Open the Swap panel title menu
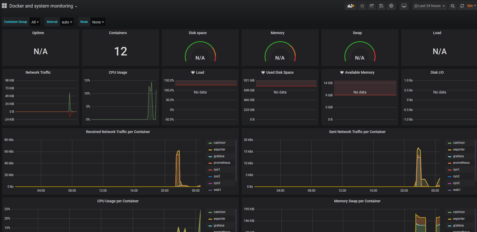The height and width of the screenshot is (232, 477). (x=357, y=33)
